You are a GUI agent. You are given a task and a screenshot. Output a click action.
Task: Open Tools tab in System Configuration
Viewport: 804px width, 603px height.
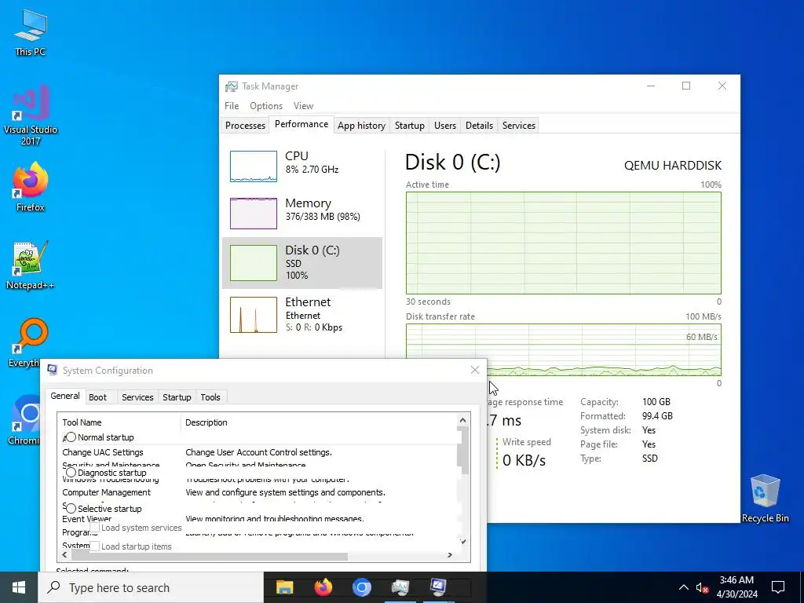click(x=210, y=397)
